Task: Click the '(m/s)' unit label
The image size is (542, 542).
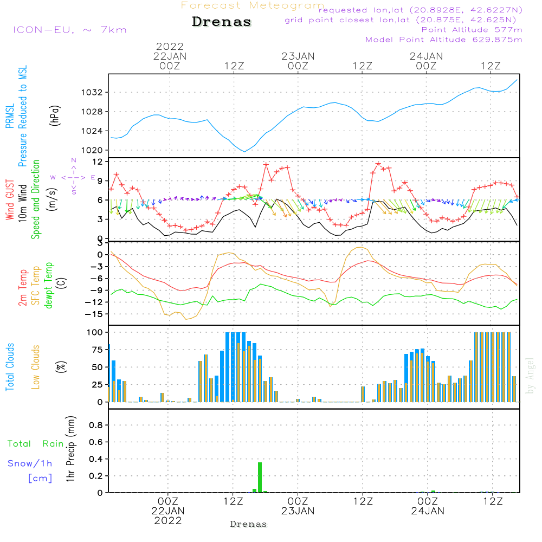Action: (x=52, y=199)
